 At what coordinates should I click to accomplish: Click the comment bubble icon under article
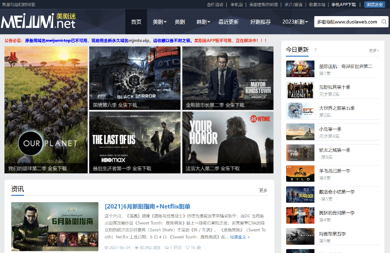167,248
